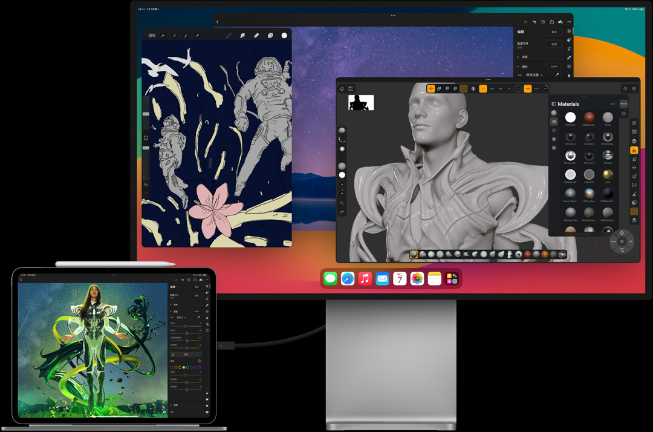The image size is (653, 432).
Task: Pick the white color swatch in Procreate
Action: tap(284, 36)
